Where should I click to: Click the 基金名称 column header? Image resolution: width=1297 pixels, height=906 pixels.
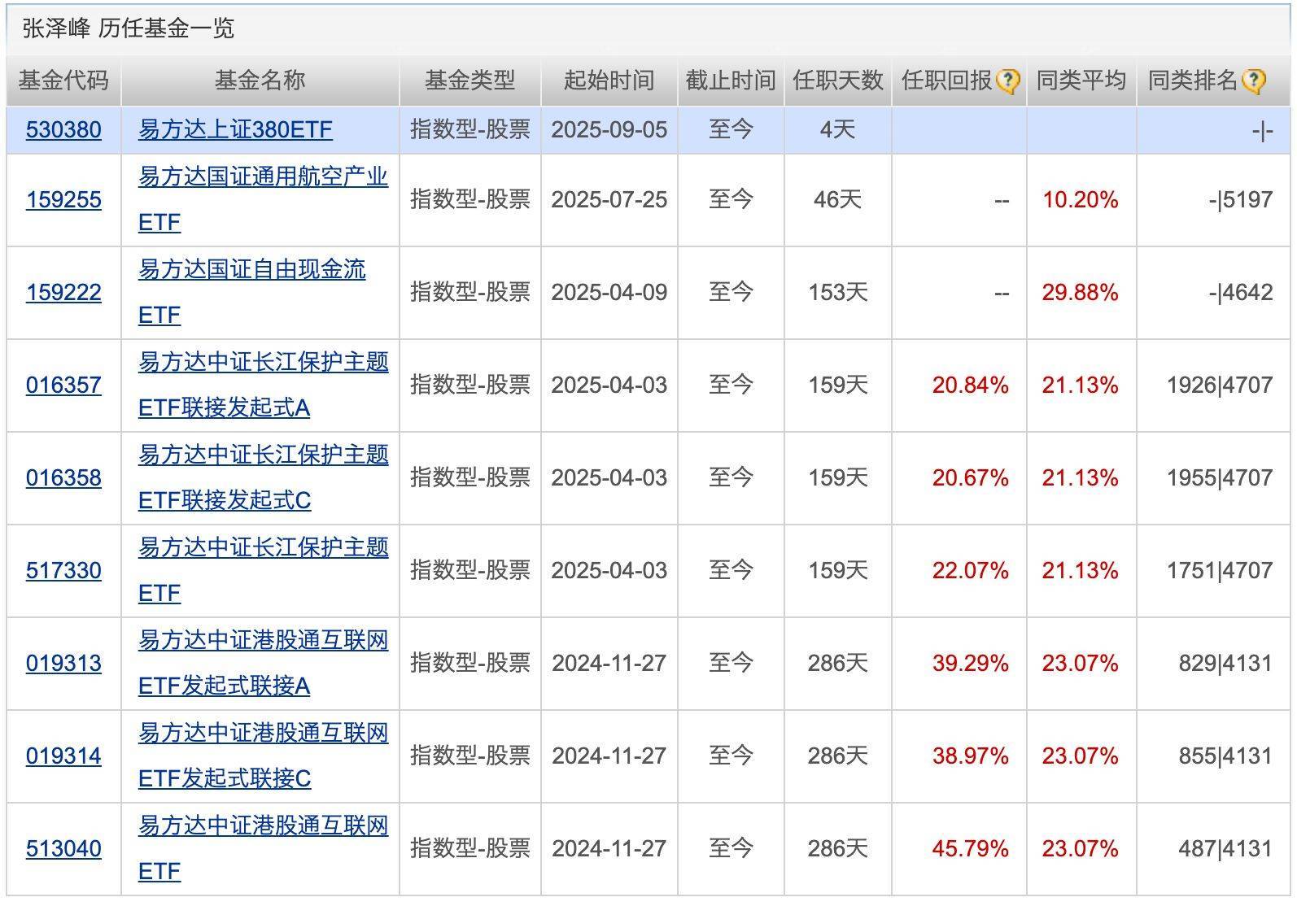coord(260,81)
